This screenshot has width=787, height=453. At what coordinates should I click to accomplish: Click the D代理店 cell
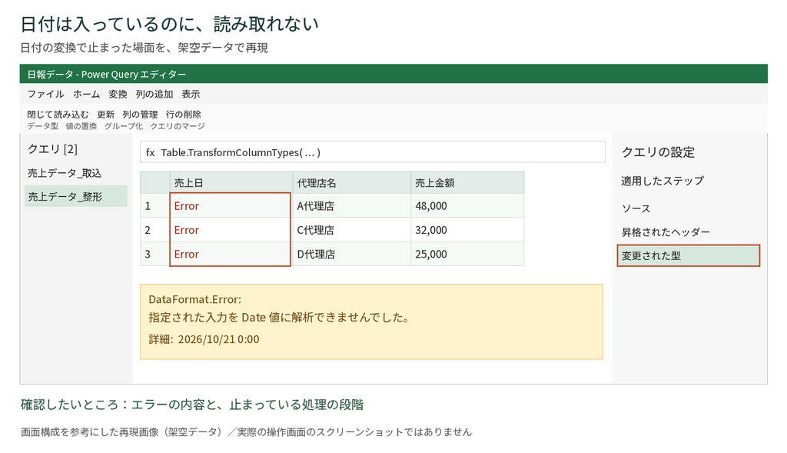pos(352,254)
